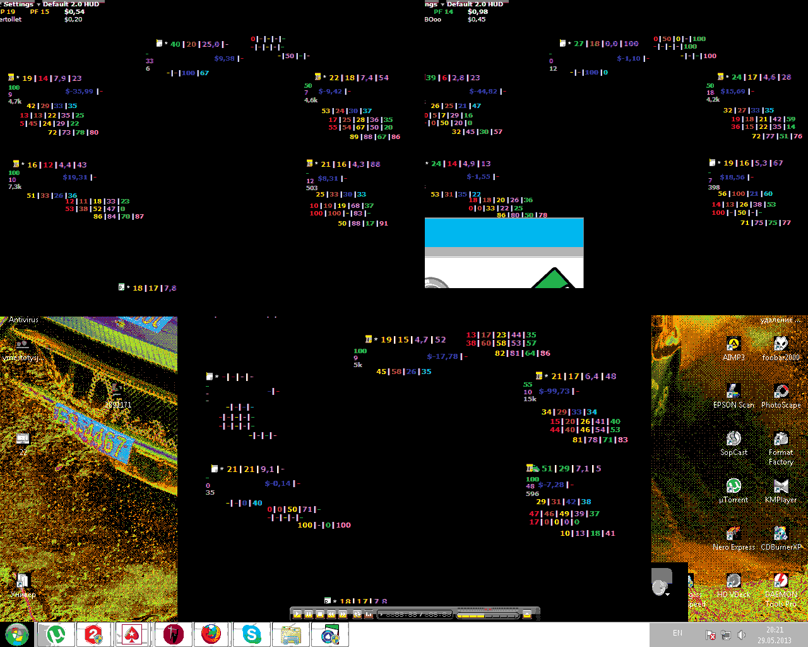This screenshot has height=647, width=808.
Task: Open the speaker volume tray icon
Action: (x=741, y=635)
